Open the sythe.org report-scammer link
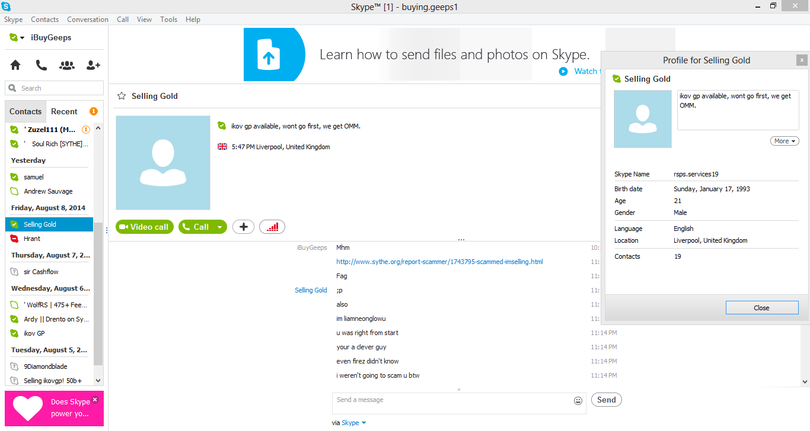 pyautogui.click(x=439, y=262)
